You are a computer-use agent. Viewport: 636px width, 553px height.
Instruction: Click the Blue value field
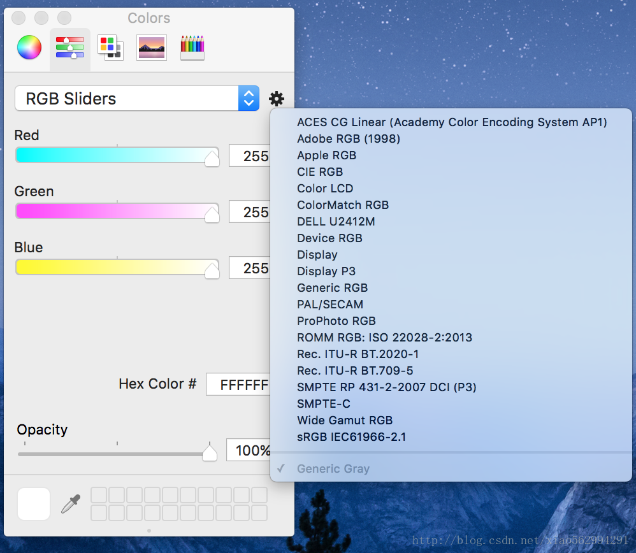click(x=249, y=268)
